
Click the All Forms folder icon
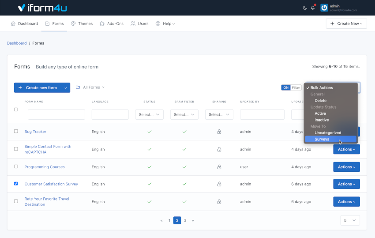(78, 87)
